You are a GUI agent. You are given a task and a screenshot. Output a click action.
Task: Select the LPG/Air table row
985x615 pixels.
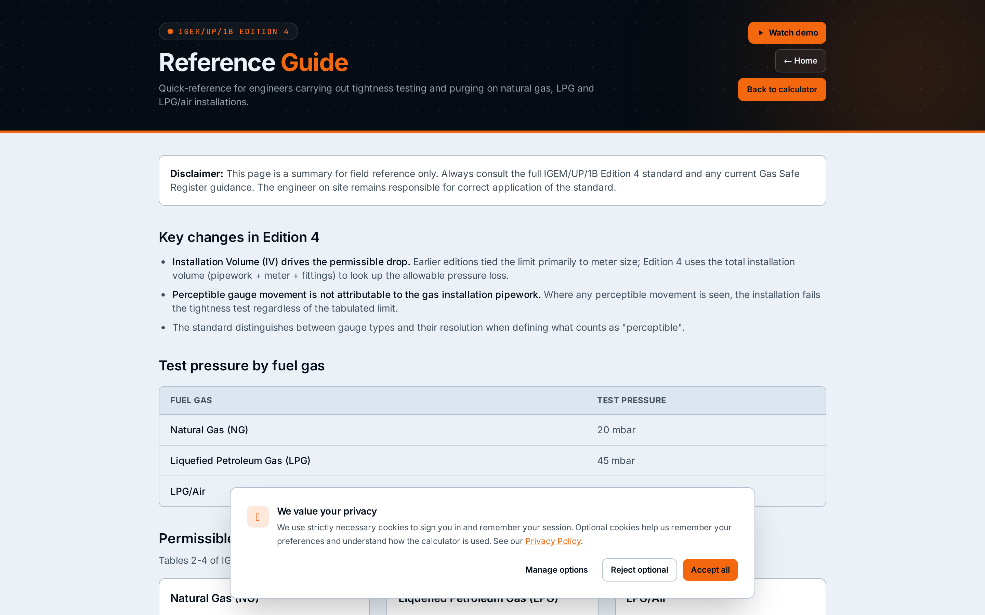click(492, 491)
